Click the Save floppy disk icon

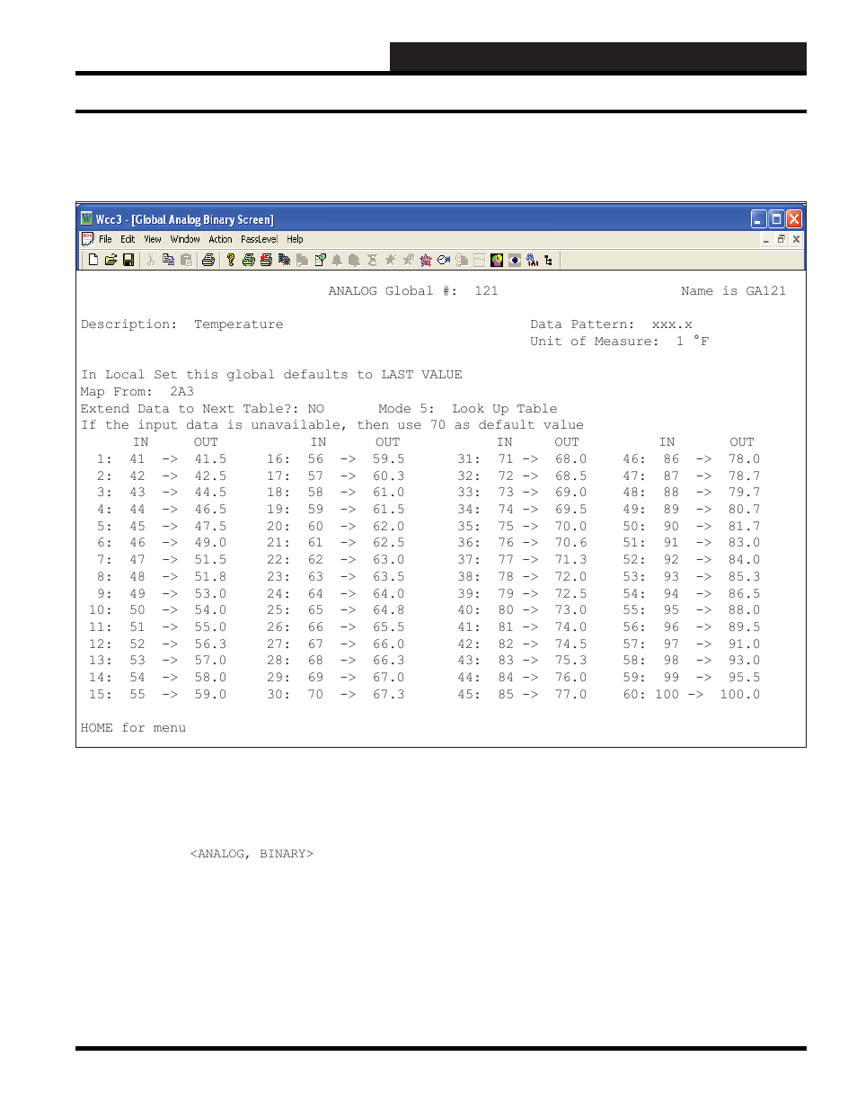click(x=128, y=260)
